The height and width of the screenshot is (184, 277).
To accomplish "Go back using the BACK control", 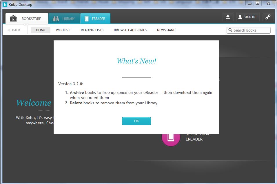I will (15, 30).
